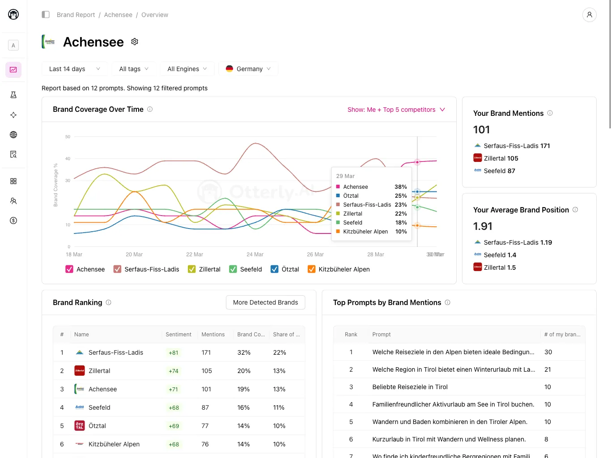This screenshot has height=458, width=611.
Task: Open Show: Me + Top 5 competitors selector
Action: [396, 110]
